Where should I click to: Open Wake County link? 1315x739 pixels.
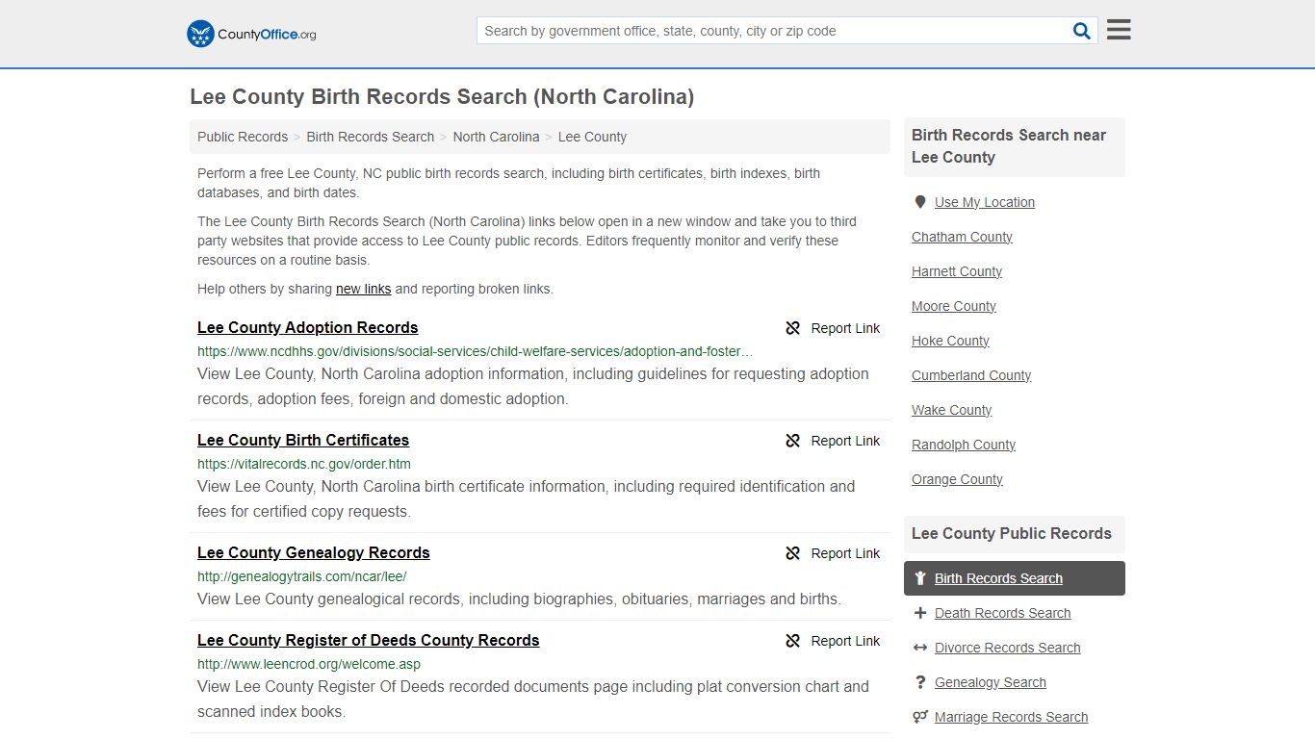coord(951,410)
